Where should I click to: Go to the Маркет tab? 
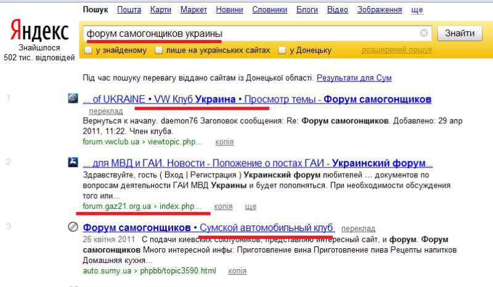click(194, 10)
